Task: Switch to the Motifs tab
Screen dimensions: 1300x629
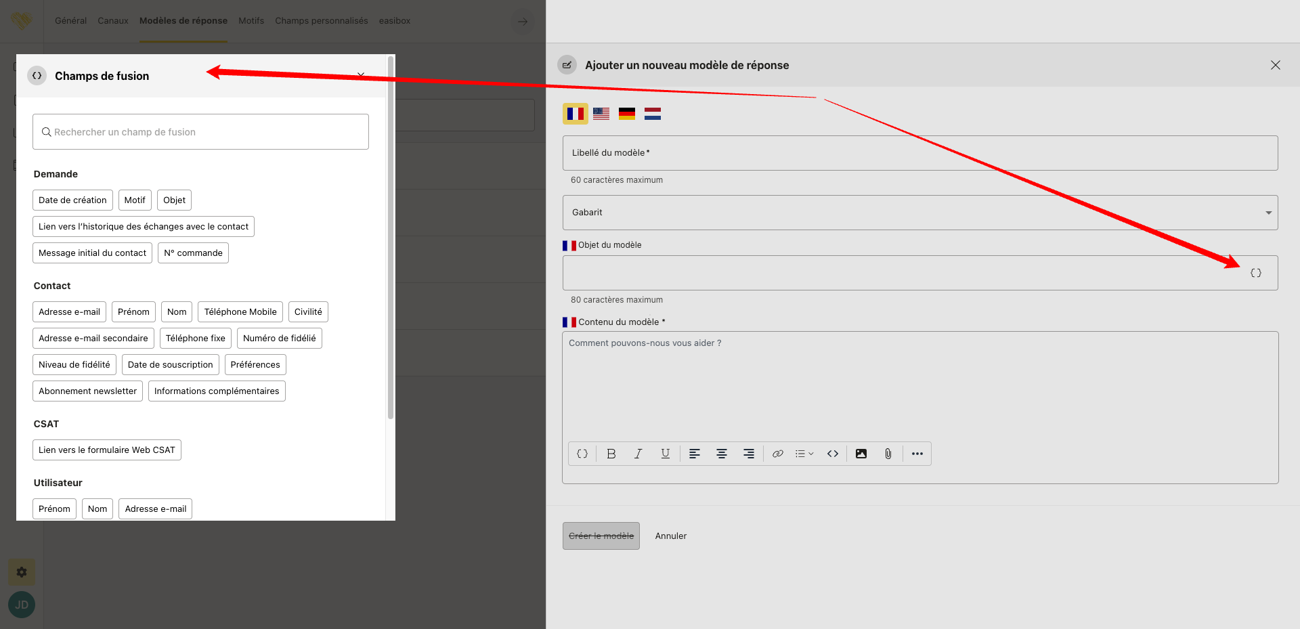Action: 251,21
